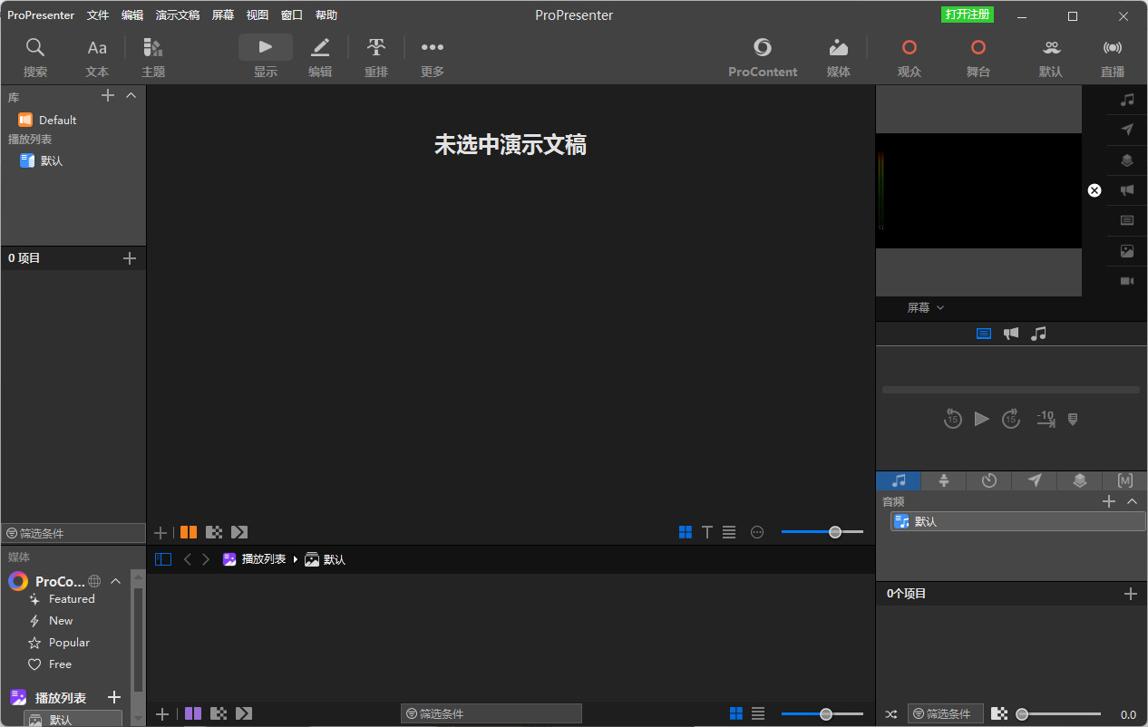Open the 屏幕 preview dropdown
Image resolution: width=1148 pixels, height=727 pixels.
926,308
